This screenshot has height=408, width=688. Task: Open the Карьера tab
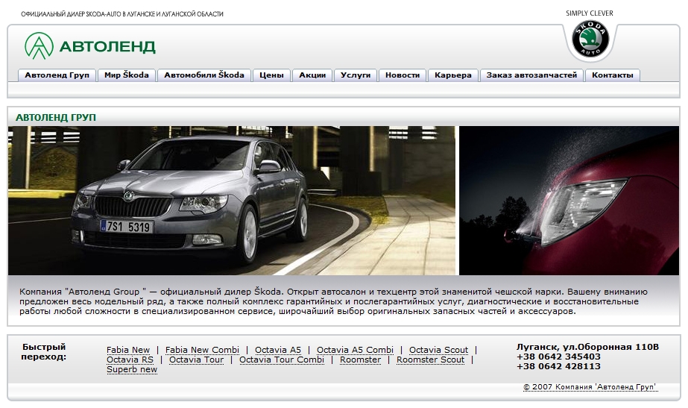point(453,75)
